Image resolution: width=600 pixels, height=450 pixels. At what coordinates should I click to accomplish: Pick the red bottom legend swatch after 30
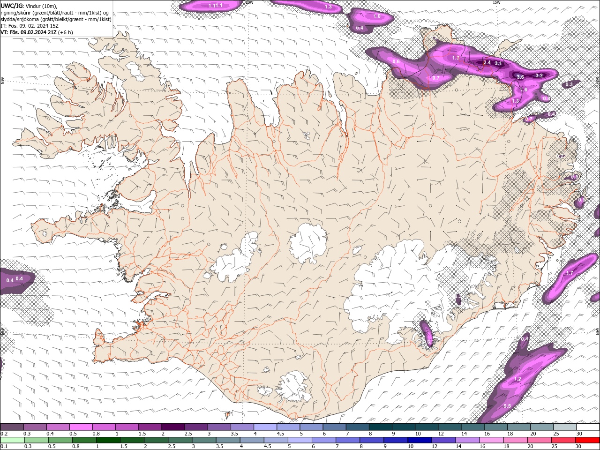click(x=587, y=440)
